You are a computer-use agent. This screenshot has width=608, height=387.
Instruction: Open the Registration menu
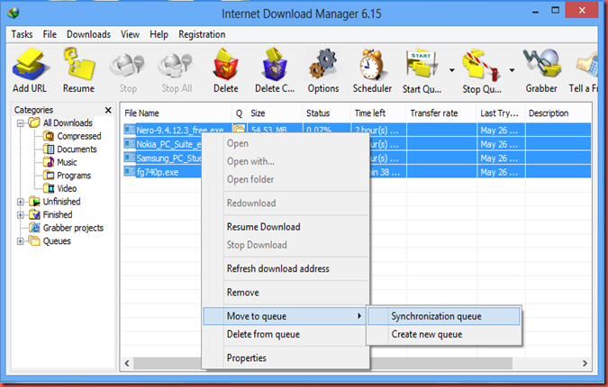202,34
